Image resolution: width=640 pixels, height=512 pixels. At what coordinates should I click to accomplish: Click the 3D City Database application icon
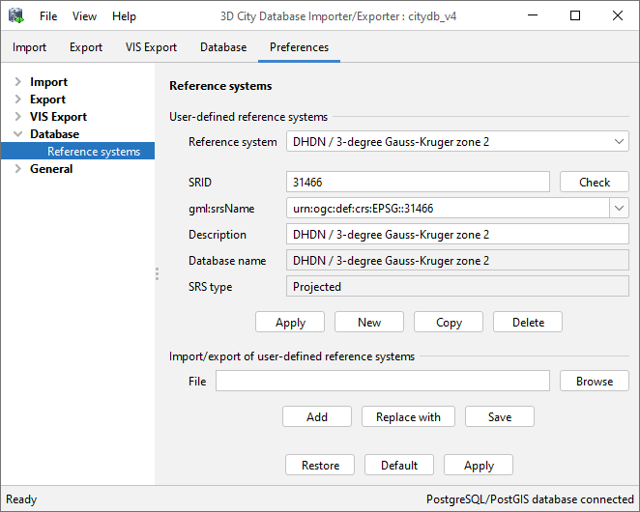tap(16, 15)
